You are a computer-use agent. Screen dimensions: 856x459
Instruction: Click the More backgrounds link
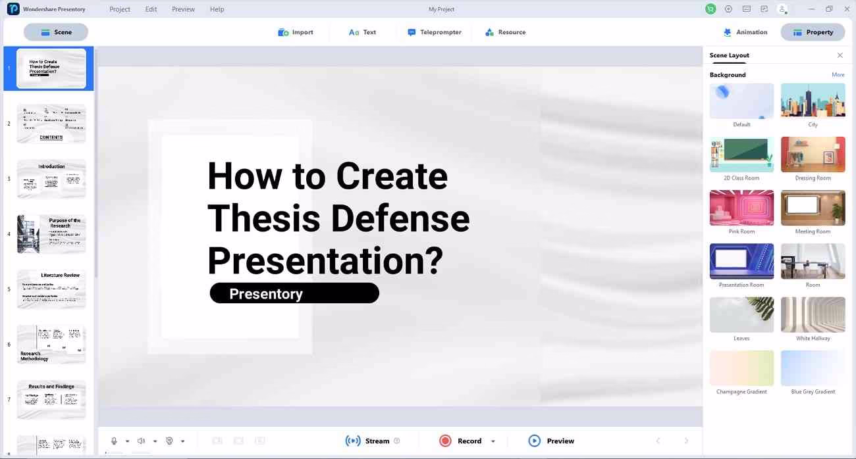tap(838, 75)
